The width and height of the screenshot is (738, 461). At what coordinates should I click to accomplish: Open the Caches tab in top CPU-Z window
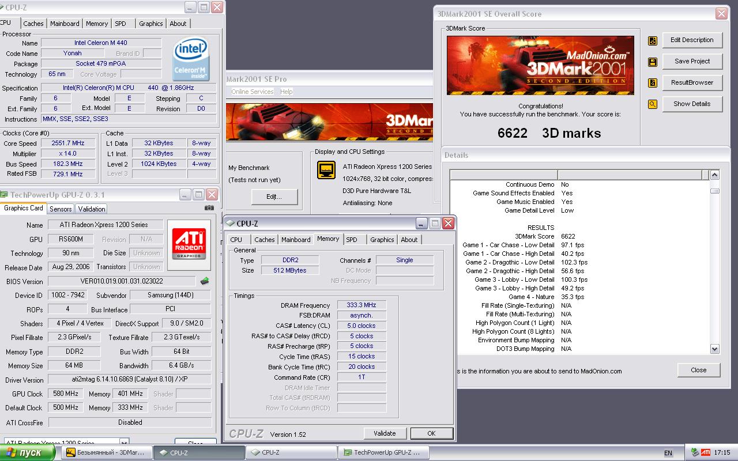[x=33, y=24]
